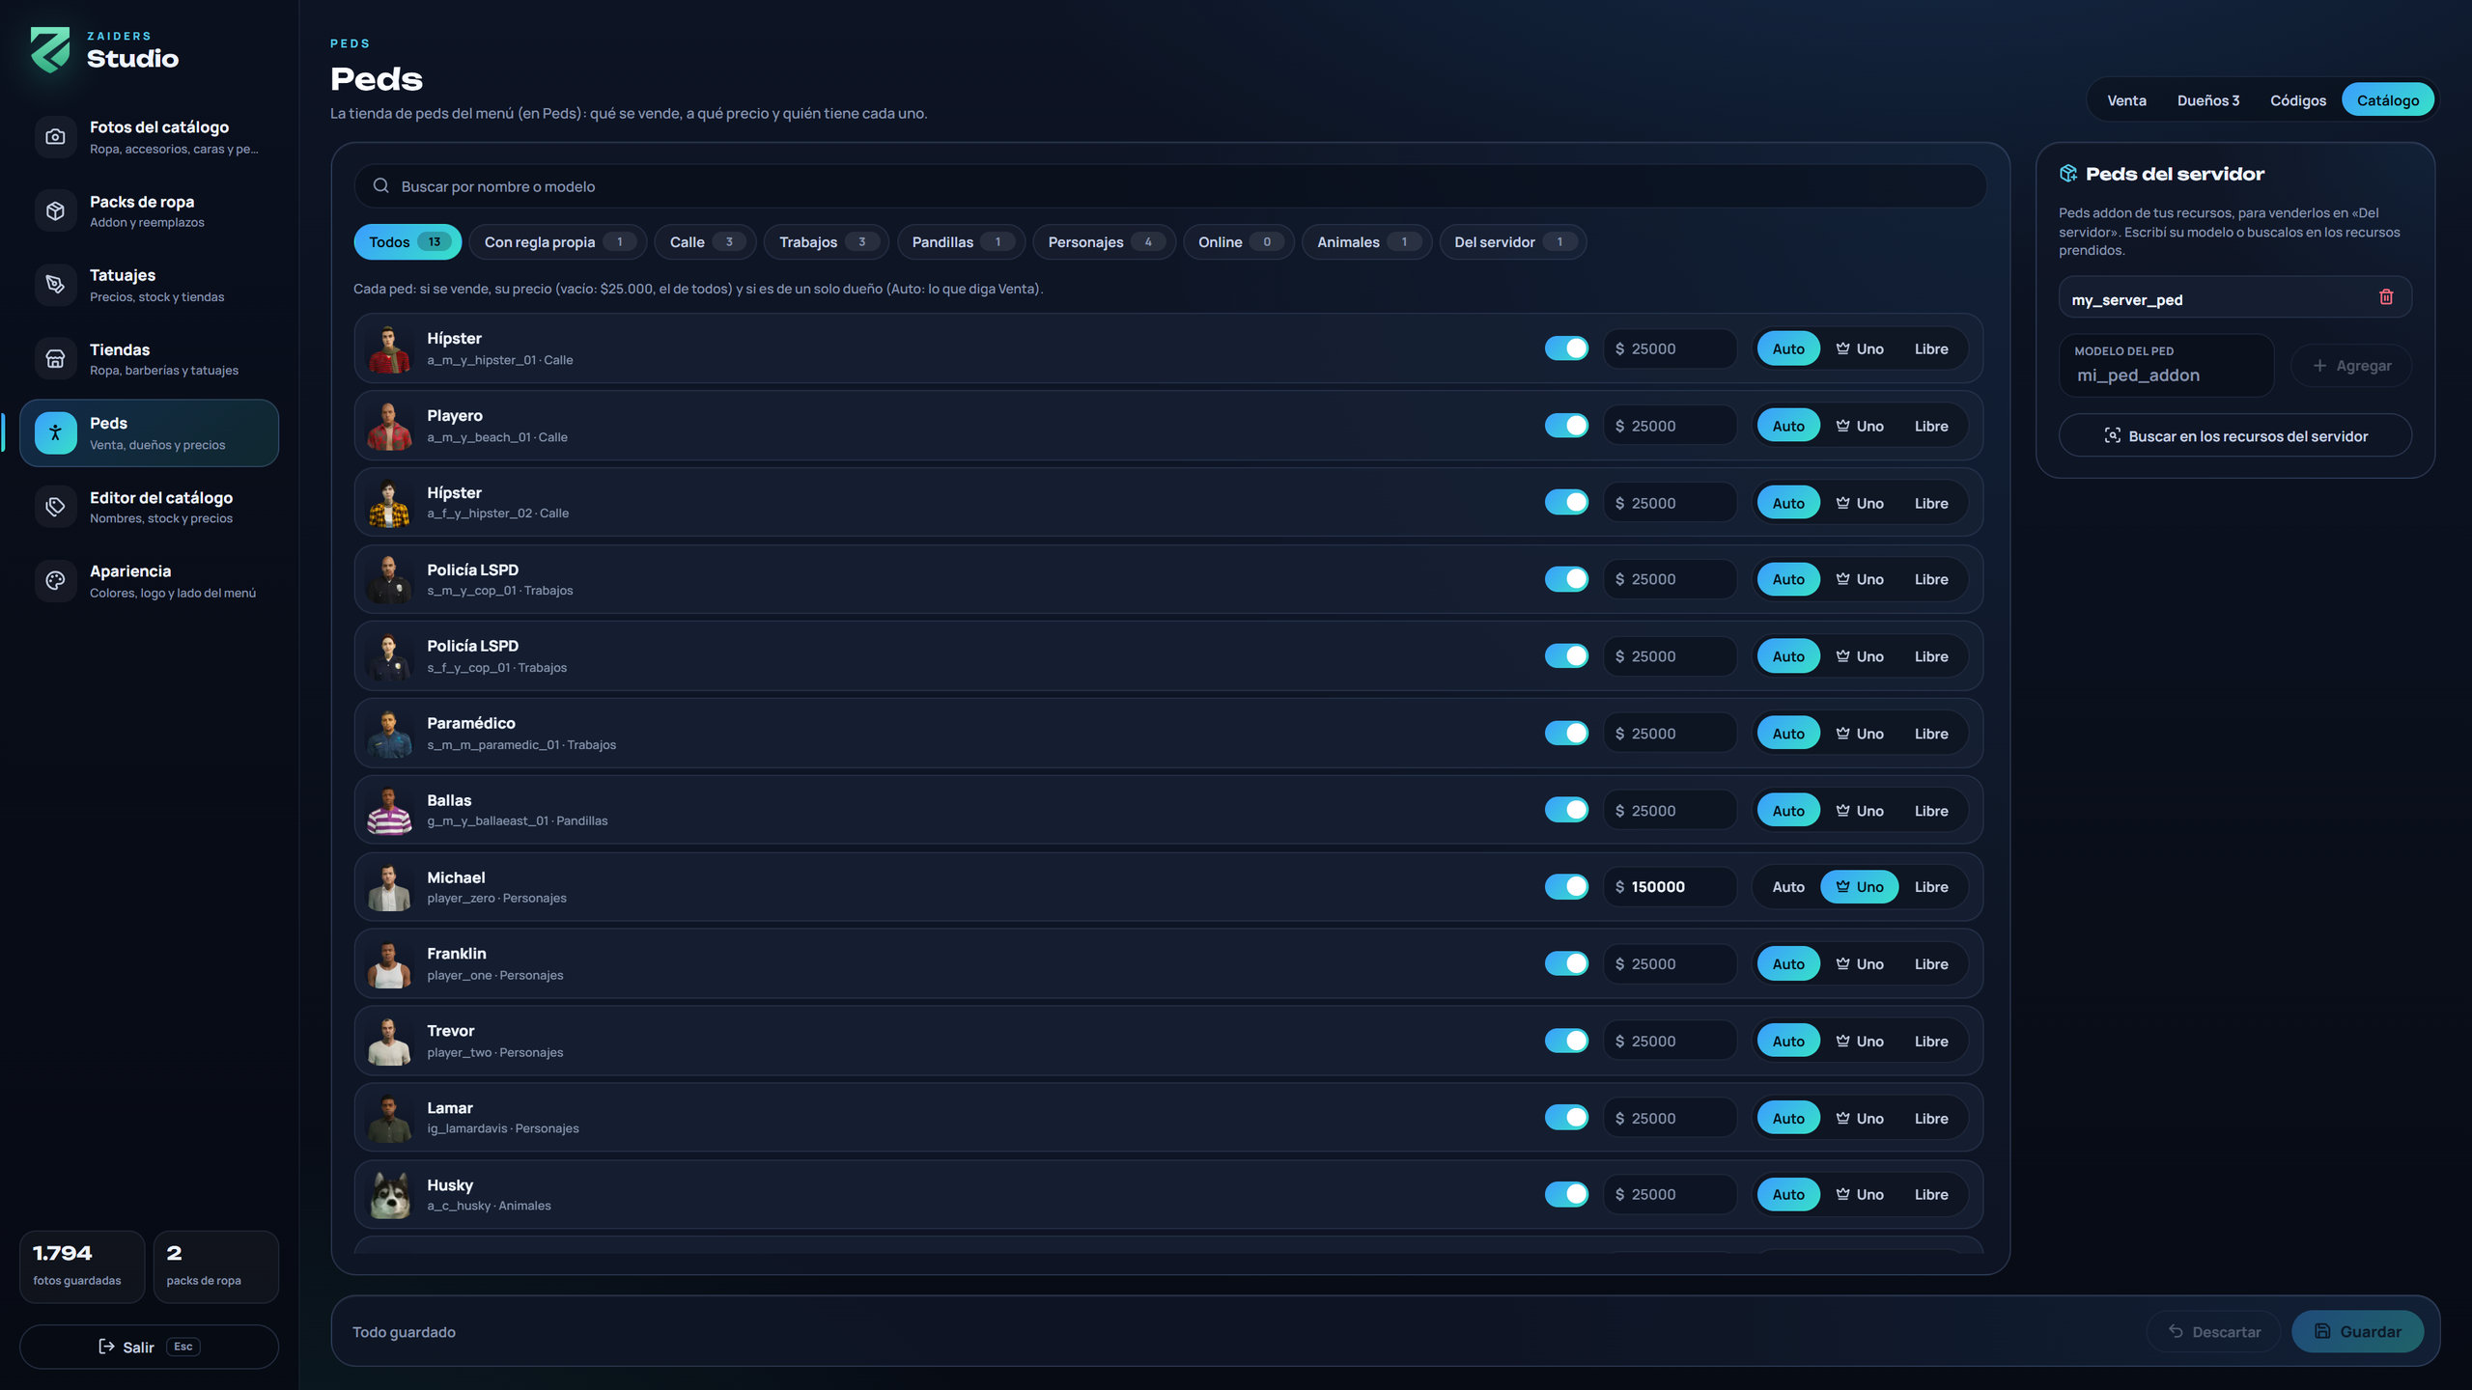Click the Husky thumbnail
This screenshot has width=2472, height=1390.
389,1194
